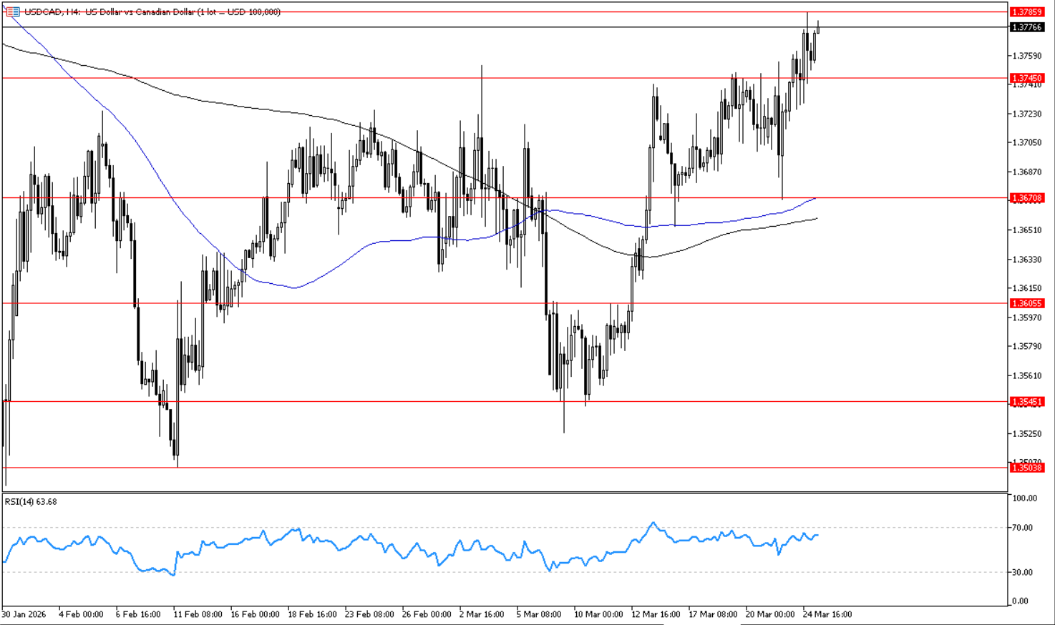This screenshot has height=625, width=1055.
Task: Click the RSI 30.00 scale value
Action: (x=1022, y=572)
